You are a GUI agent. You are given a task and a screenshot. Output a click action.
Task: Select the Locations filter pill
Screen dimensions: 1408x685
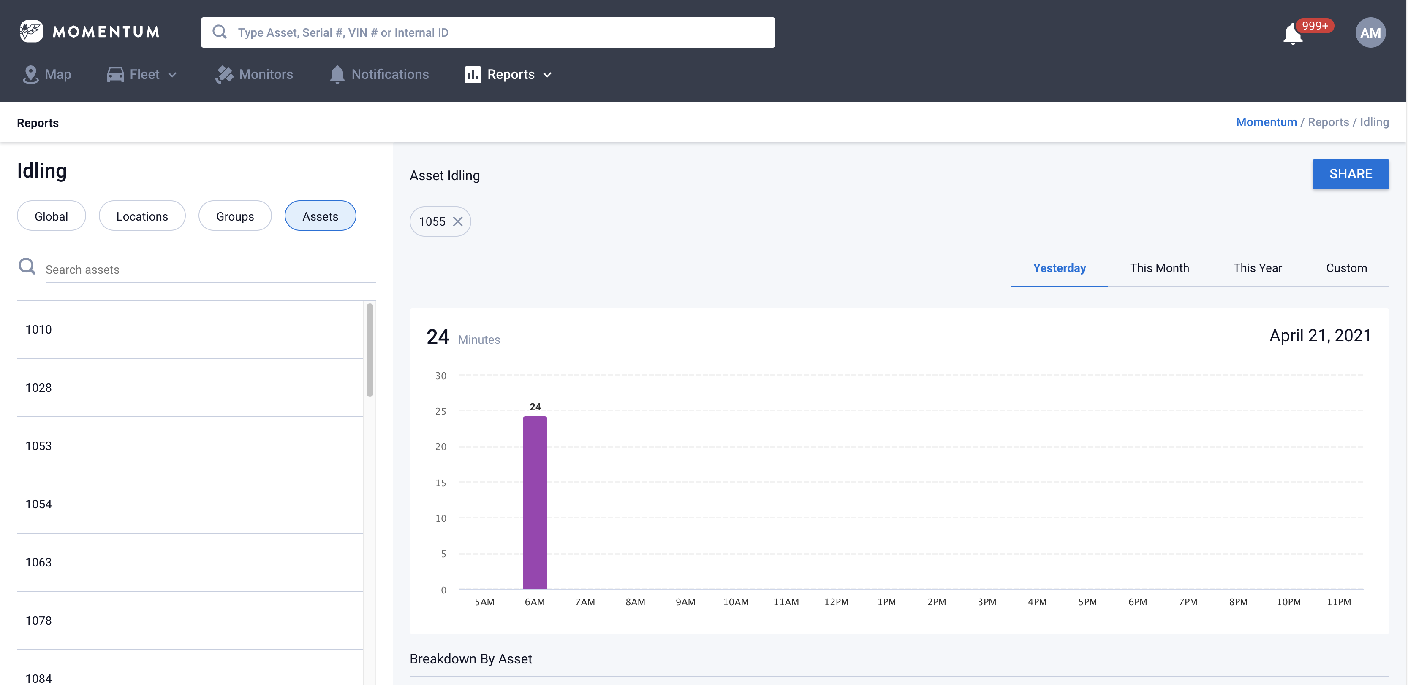(141, 216)
